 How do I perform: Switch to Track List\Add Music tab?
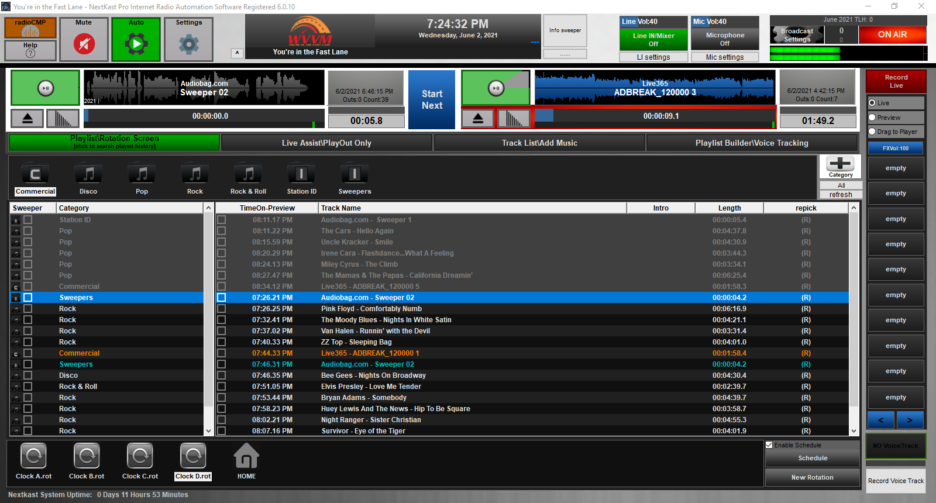(539, 143)
